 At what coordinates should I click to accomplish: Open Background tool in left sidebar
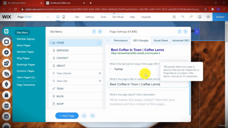click(x=6, y=42)
